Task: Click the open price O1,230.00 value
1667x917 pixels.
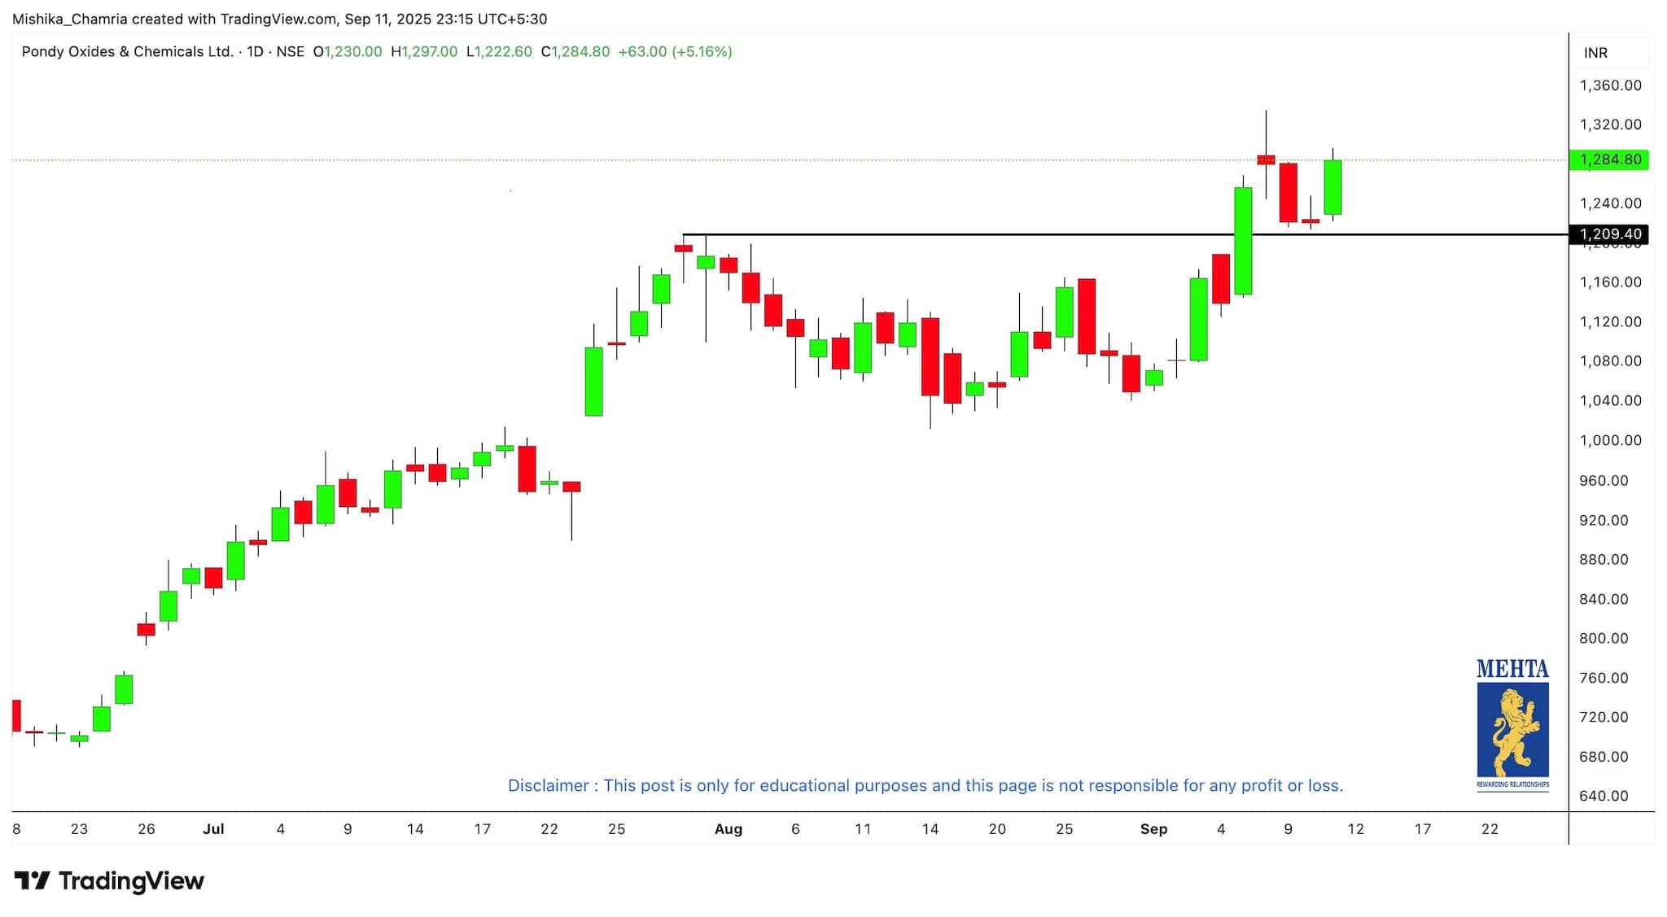Action: pos(348,51)
